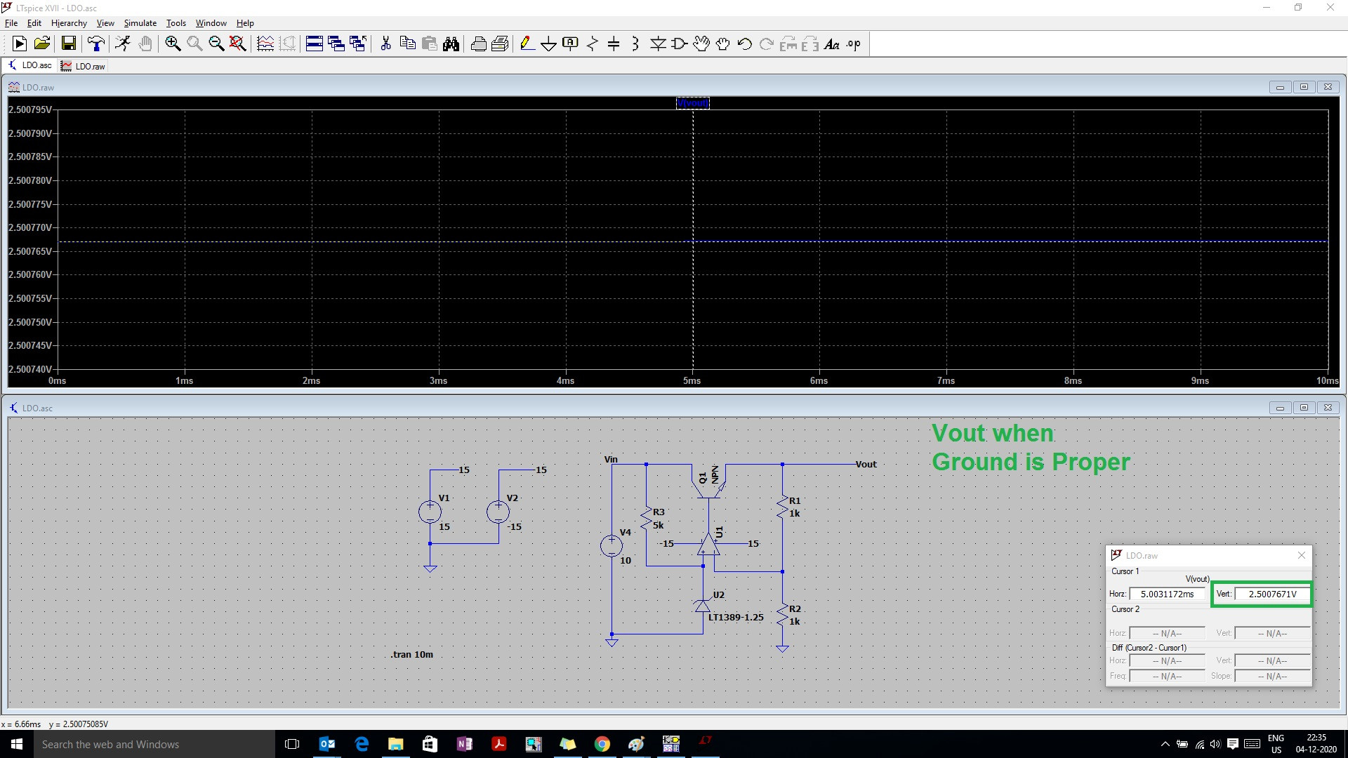This screenshot has height=758, width=1348.
Task: Click the Print icon
Action: (x=479, y=44)
